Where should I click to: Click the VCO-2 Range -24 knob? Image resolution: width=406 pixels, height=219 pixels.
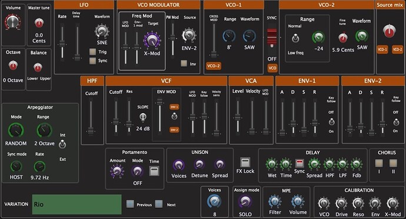318,38
